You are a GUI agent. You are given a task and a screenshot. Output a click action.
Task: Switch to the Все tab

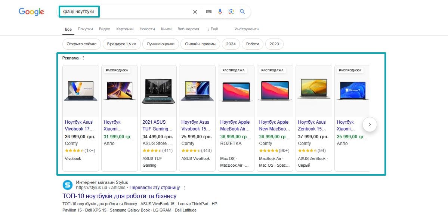tap(68, 29)
